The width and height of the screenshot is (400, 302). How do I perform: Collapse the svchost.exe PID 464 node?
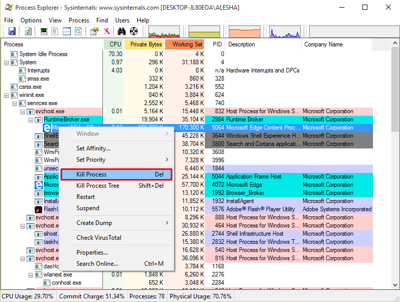[x=23, y=226]
